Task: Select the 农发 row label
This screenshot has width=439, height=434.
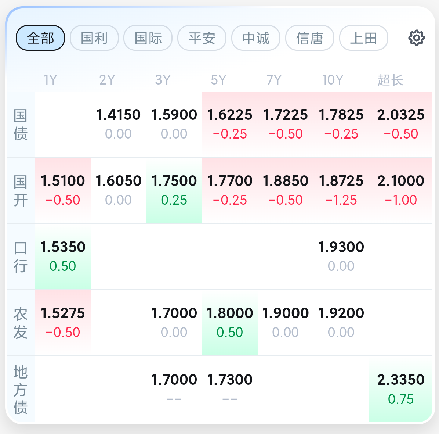Action: coord(21,323)
